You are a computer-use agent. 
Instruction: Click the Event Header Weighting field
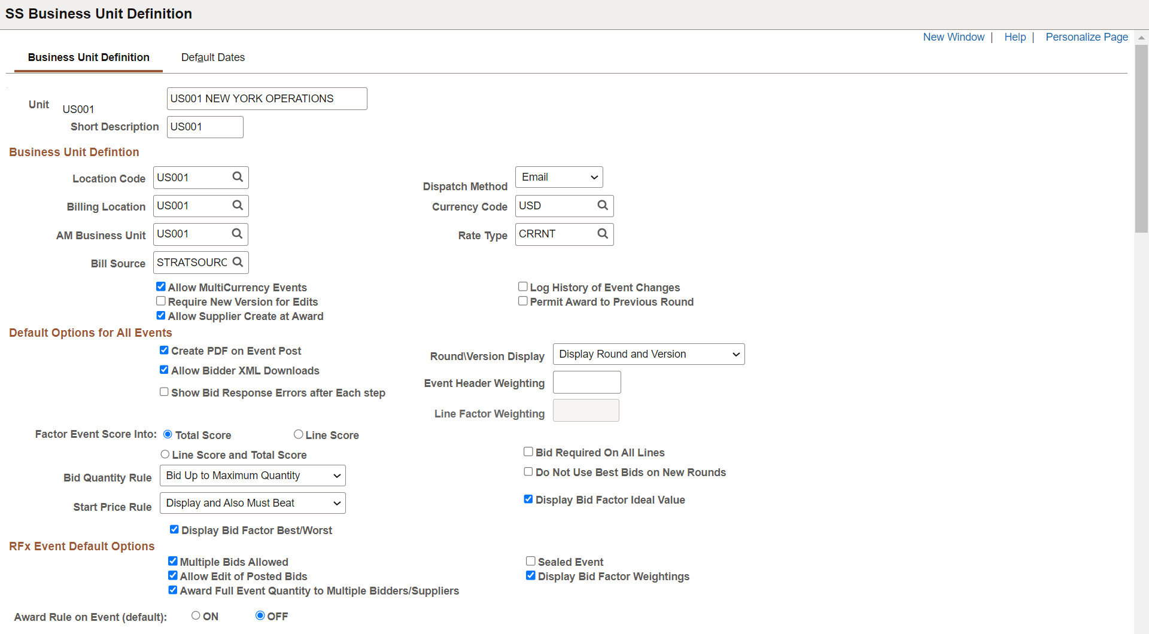point(587,382)
